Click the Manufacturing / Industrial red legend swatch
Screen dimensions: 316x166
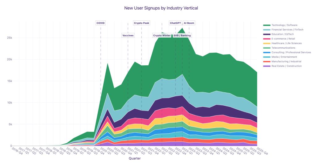tap(267, 62)
